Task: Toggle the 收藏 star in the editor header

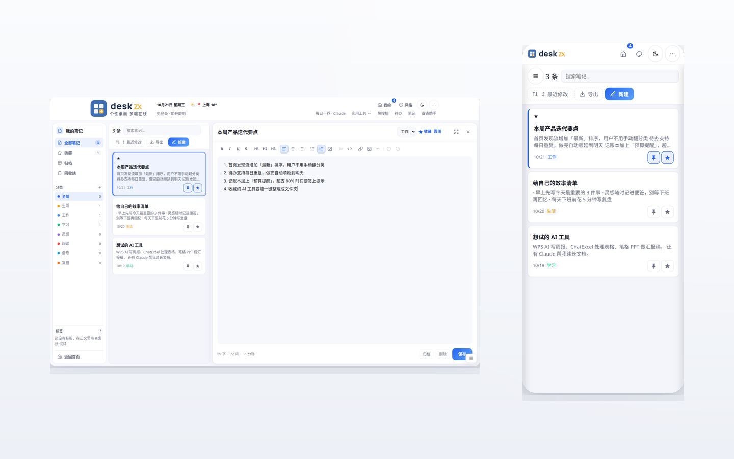Action: (x=425, y=132)
